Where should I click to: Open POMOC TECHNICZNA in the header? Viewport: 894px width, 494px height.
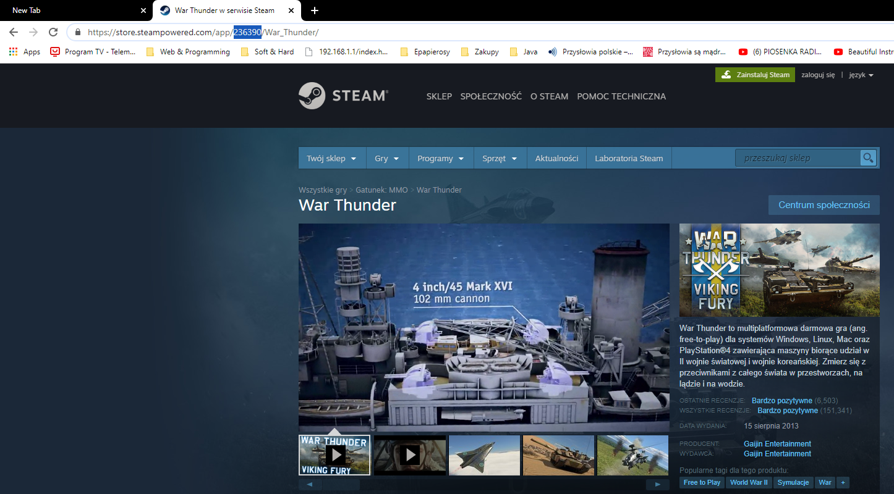tap(621, 96)
